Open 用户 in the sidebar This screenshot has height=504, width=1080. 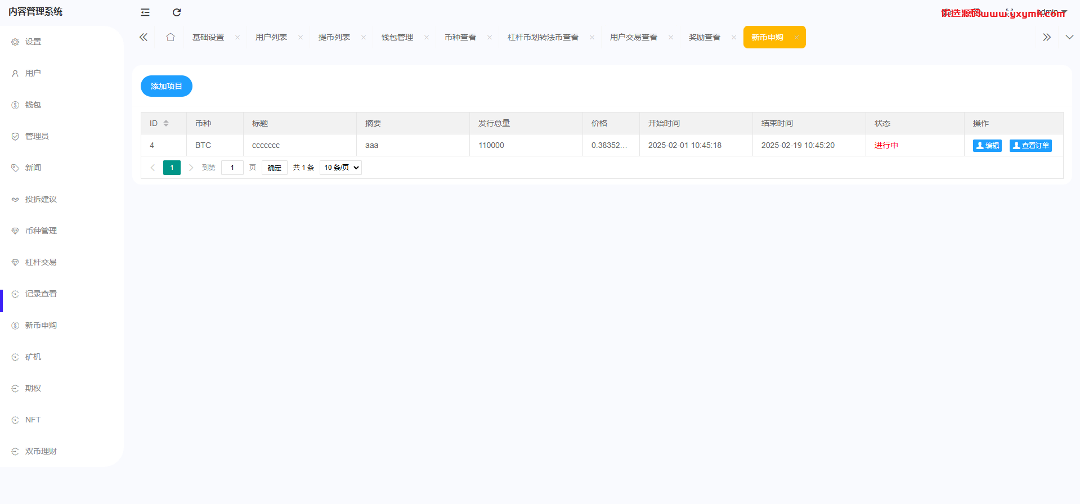[33, 73]
